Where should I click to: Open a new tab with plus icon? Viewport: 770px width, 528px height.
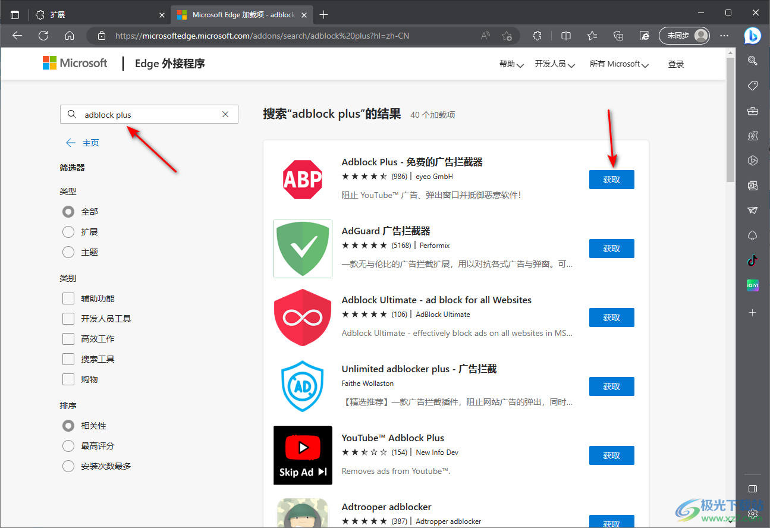pos(323,15)
